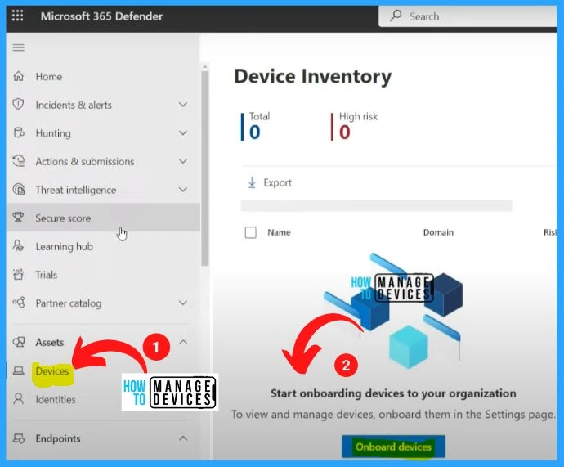Collapse the Assets section chevron

[183, 342]
